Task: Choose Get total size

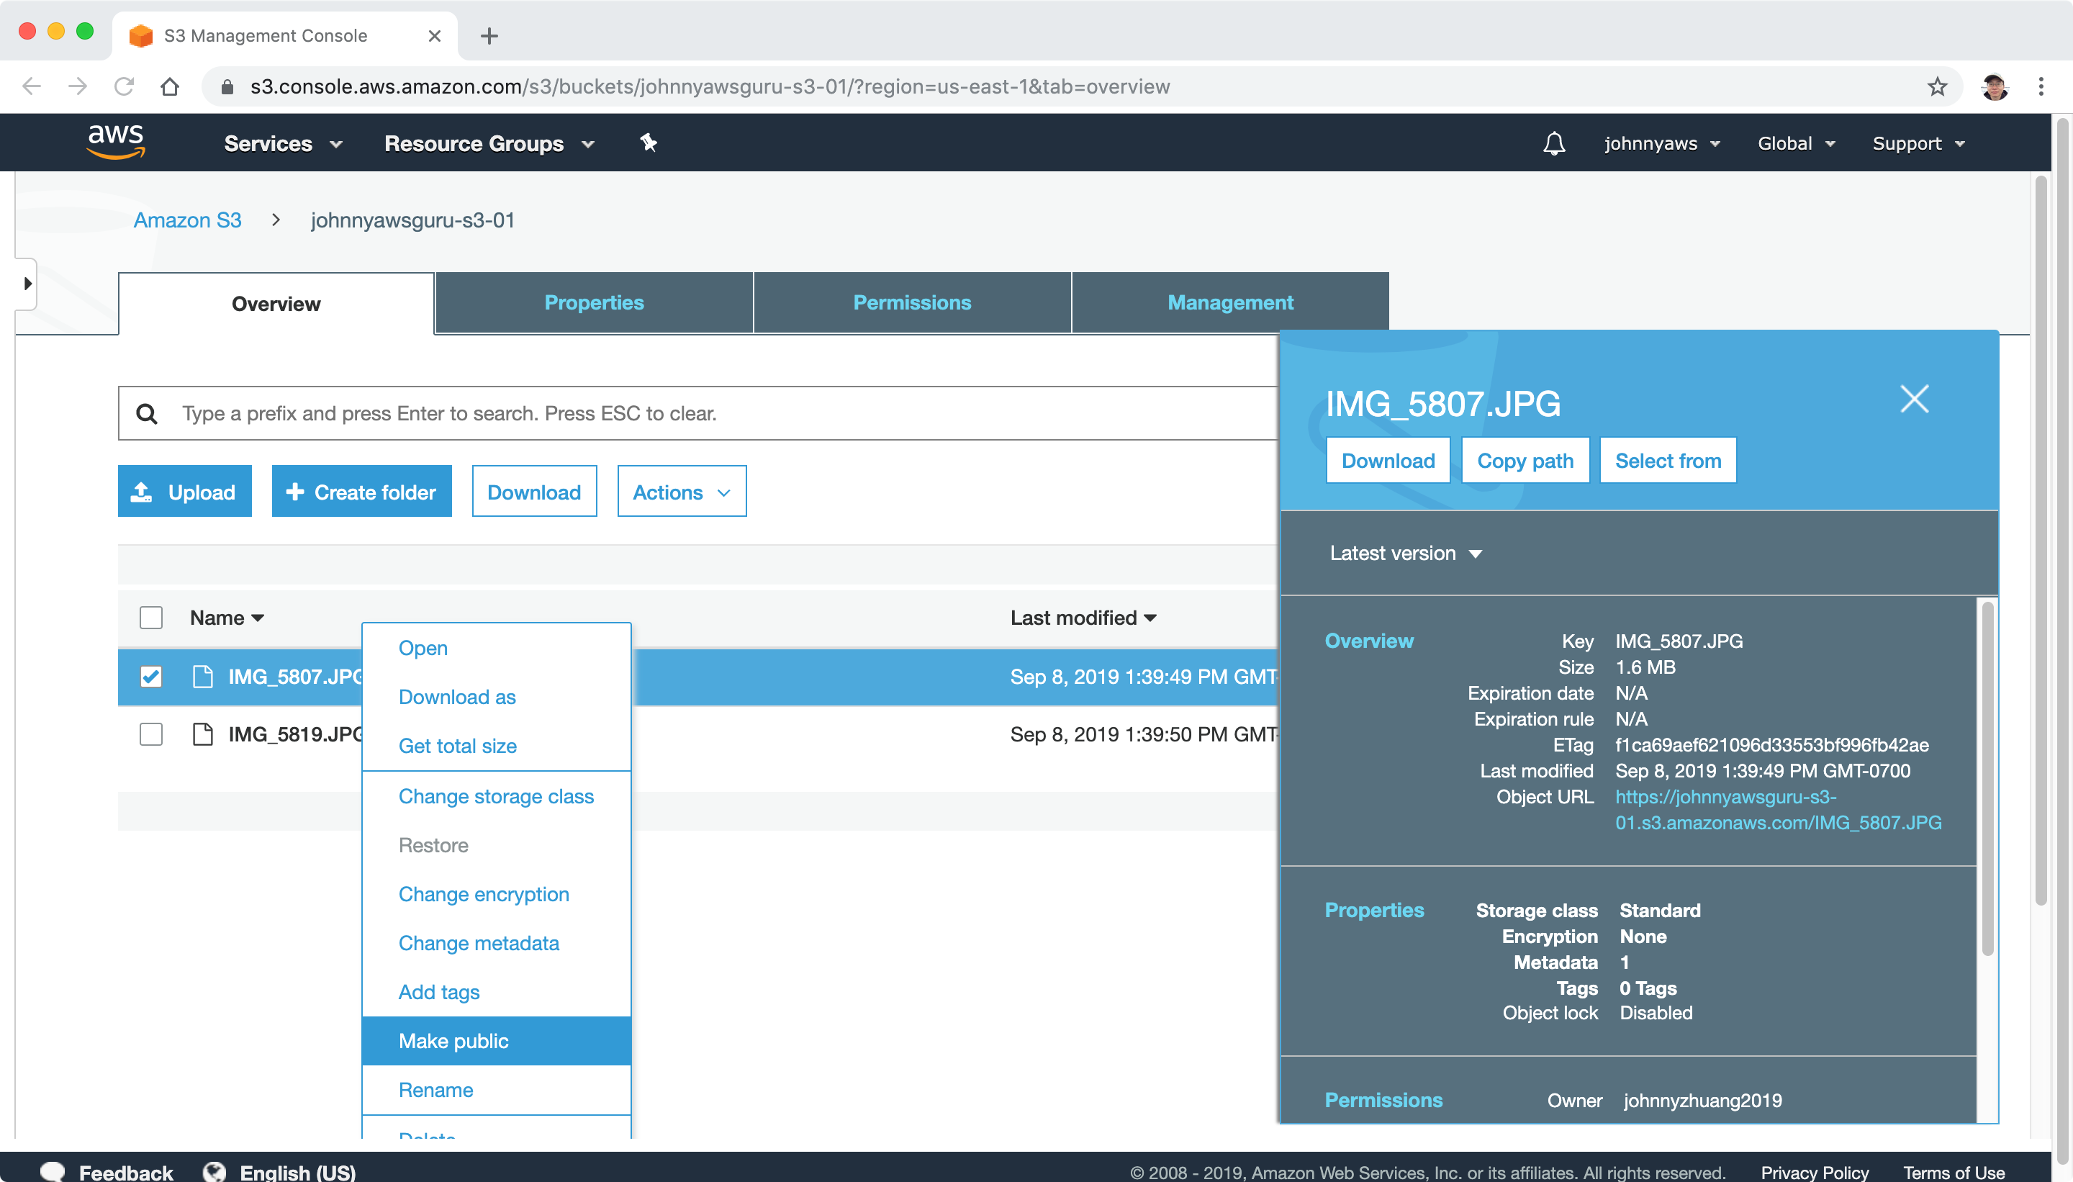Action: point(497,745)
